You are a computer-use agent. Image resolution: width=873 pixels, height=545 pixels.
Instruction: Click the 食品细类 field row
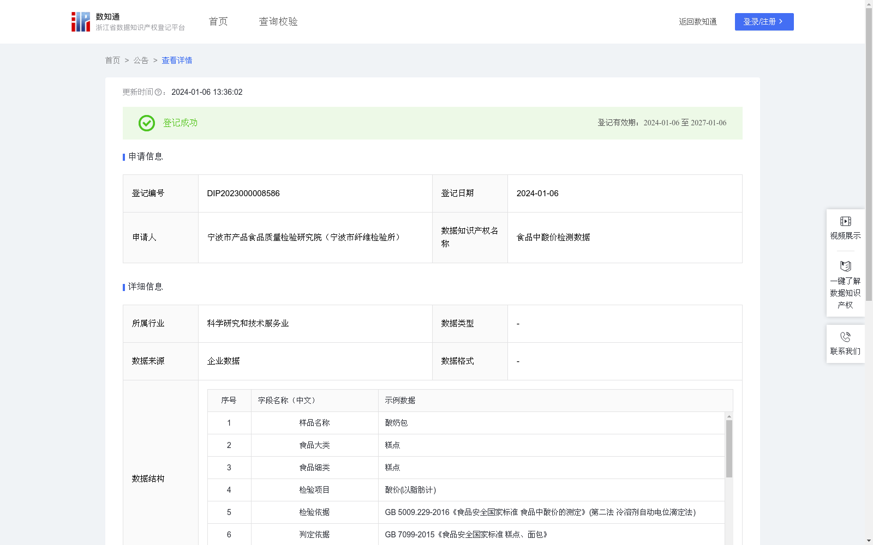point(466,468)
